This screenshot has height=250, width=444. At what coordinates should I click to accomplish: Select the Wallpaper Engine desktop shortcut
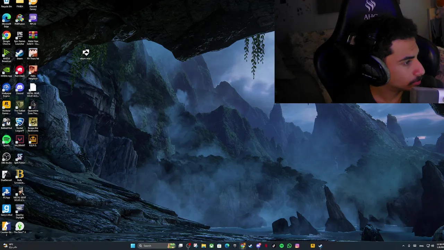tap(6, 90)
